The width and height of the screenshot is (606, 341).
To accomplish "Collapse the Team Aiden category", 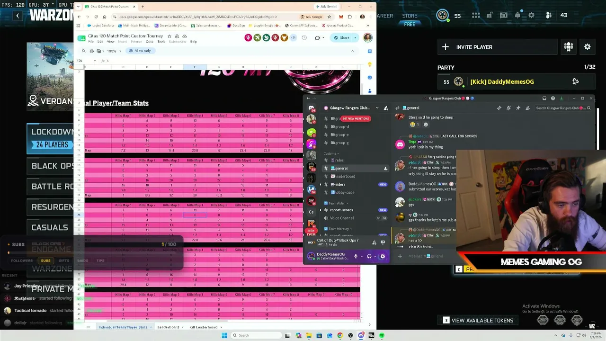I will point(338,203).
